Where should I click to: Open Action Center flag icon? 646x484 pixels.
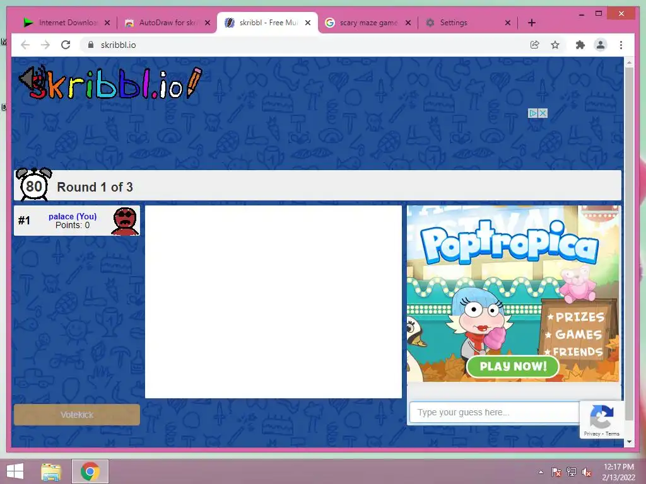[556, 472]
